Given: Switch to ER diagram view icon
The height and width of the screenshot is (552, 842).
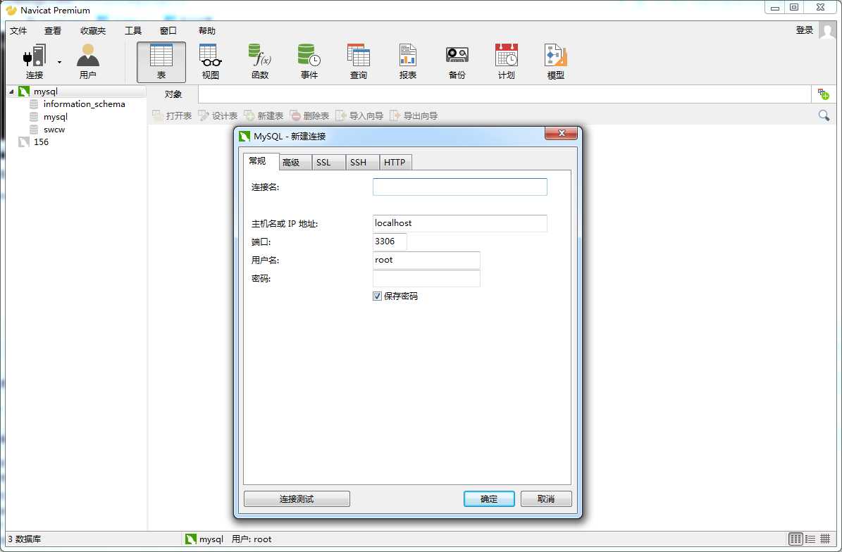Looking at the screenshot, I should click(x=825, y=539).
